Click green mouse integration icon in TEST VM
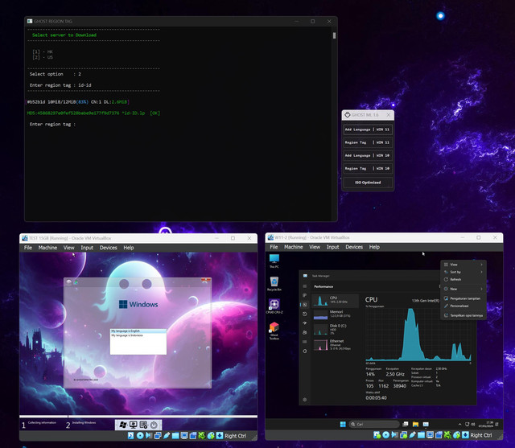 202,435
